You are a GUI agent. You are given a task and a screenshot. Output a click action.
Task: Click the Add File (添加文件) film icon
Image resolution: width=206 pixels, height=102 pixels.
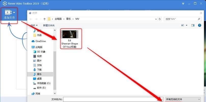click(8, 12)
